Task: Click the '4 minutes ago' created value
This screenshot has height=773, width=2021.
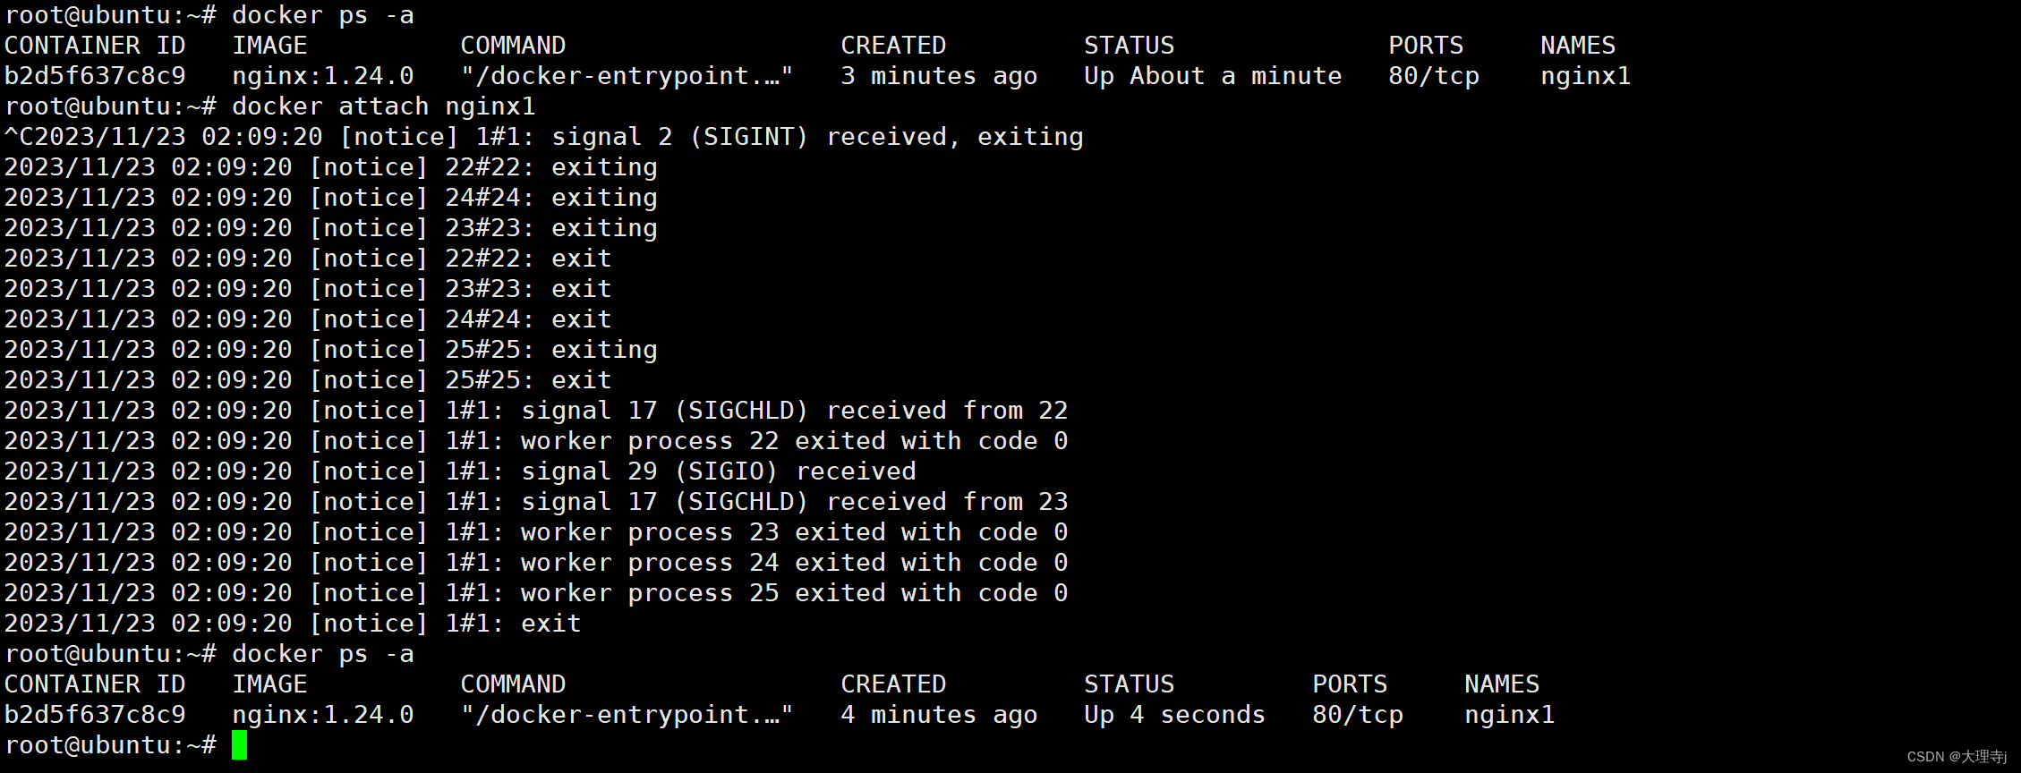Action: 939,715
